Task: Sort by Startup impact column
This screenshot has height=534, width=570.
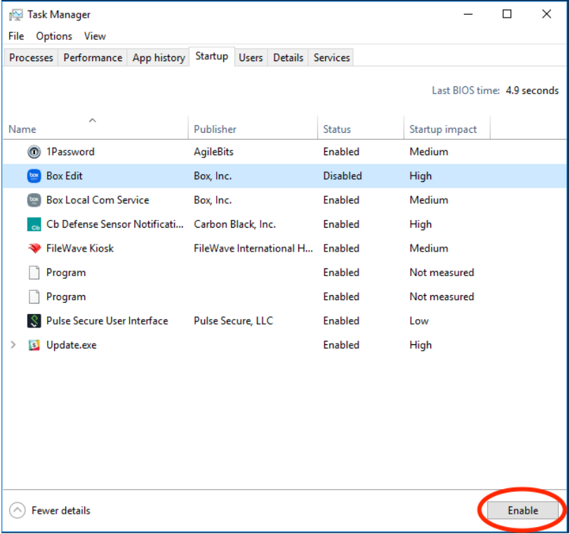Action: tap(443, 129)
